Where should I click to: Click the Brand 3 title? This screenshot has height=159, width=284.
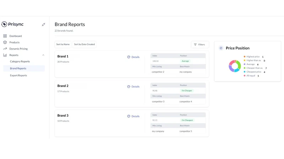coord(63,116)
